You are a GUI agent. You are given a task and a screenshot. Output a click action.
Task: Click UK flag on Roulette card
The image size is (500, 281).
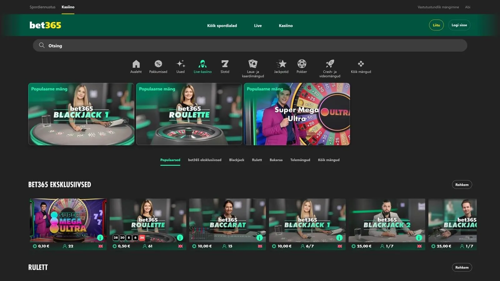pos(180,246)
